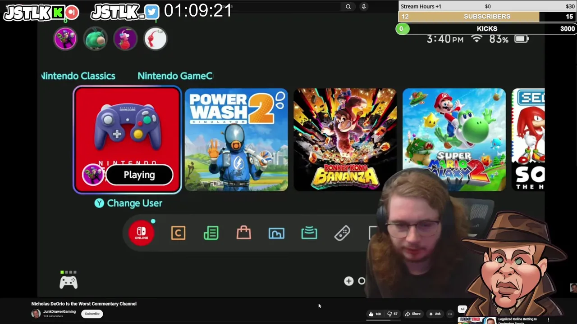
Task: Click the Kick logo in overlay
Action: click(58, 12)
